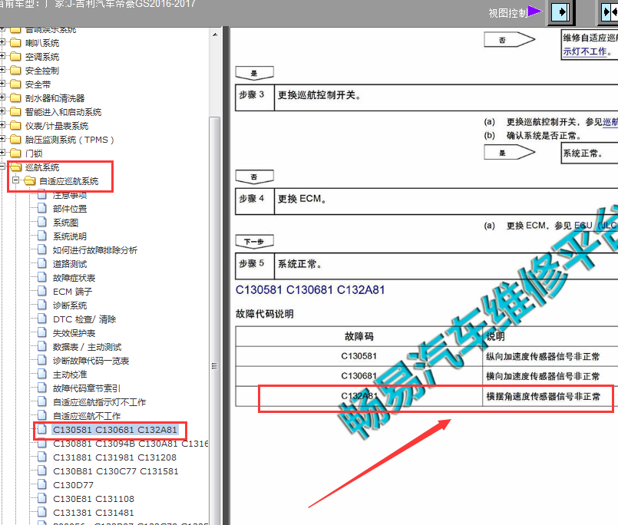Click folder icon of 胎压监测系统 (TPMS)
Viewport: 618px width, 525px height.
pos(15,139)
